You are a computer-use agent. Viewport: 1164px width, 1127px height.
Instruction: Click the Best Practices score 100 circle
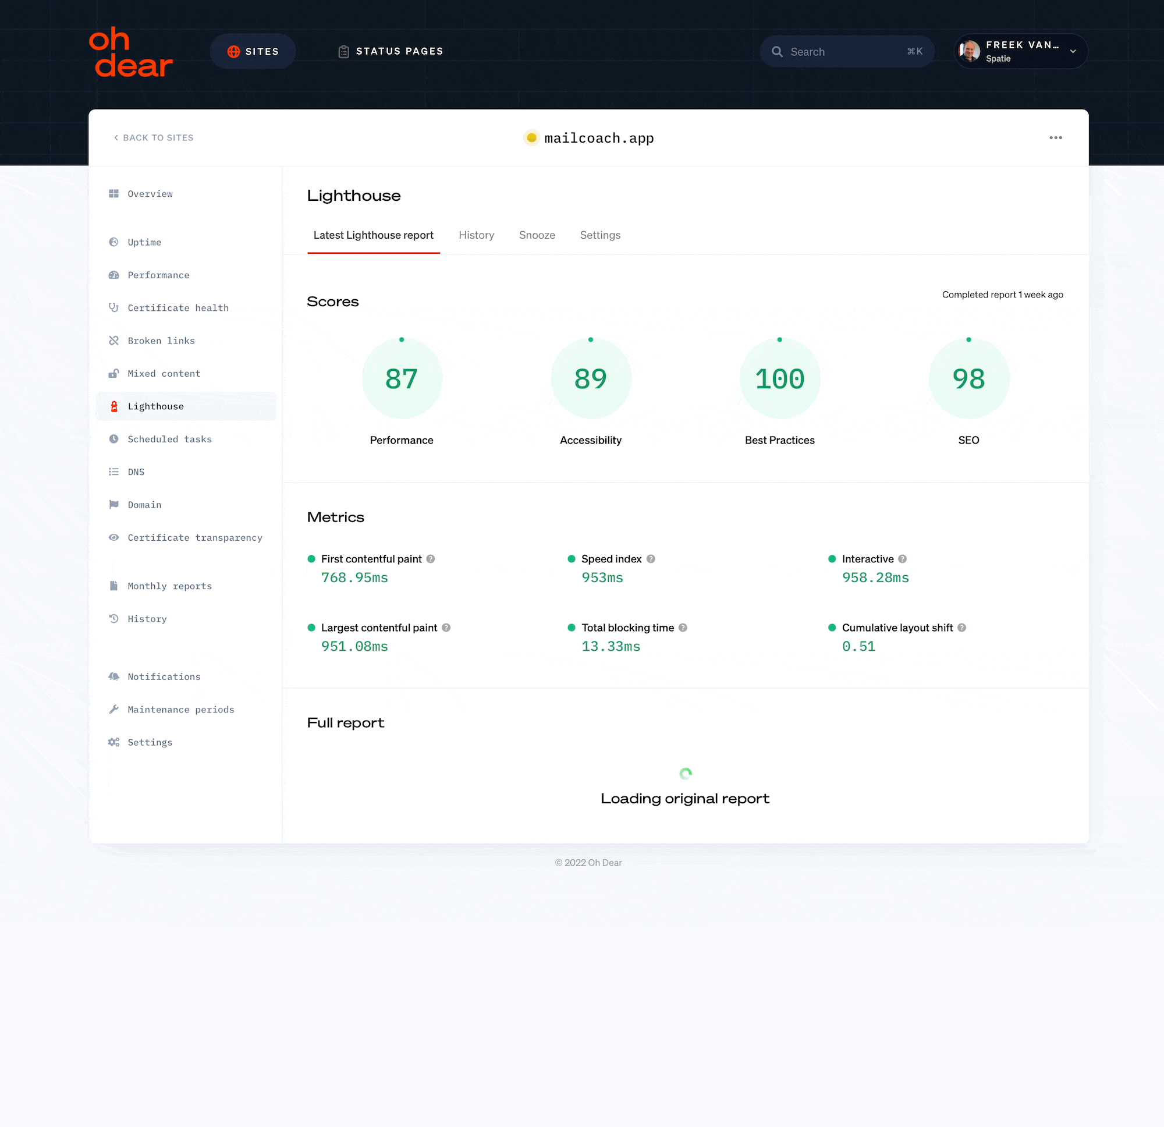point(780,378)
